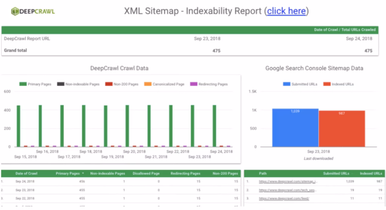Click the DeepCrawl logo
Screen dimensions: 386x210
point(33,11)
